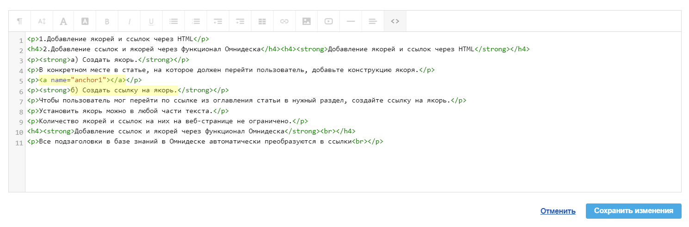The height and width of the screenshot is (227, 689).
Task: Click the line 10 h4 heading code
Action: [x=191, y=131]
